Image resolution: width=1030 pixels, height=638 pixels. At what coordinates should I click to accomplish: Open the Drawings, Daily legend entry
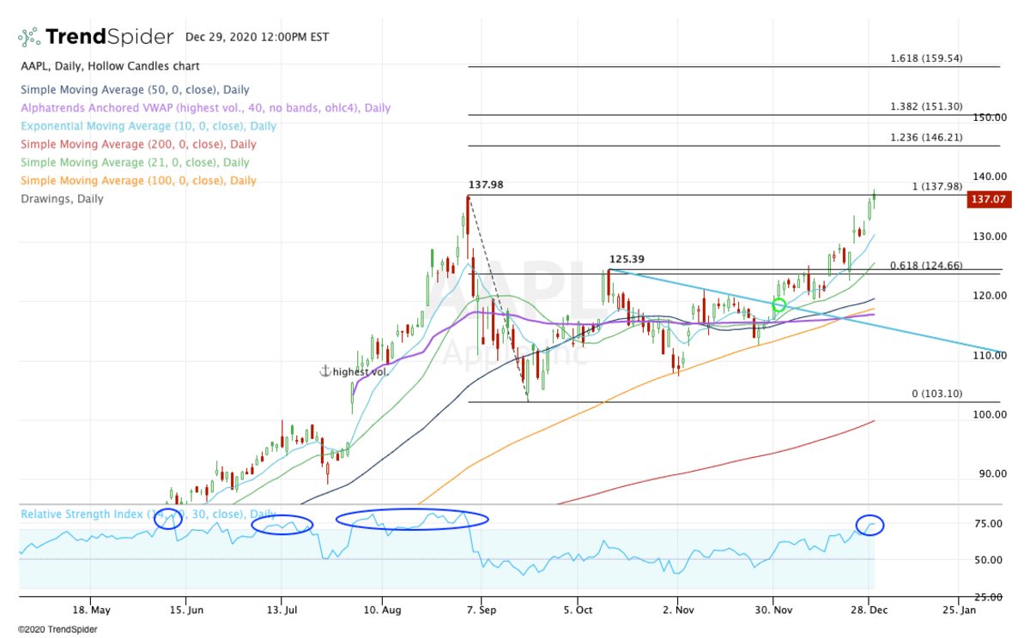pyautogui.click(x=62, y=198)
